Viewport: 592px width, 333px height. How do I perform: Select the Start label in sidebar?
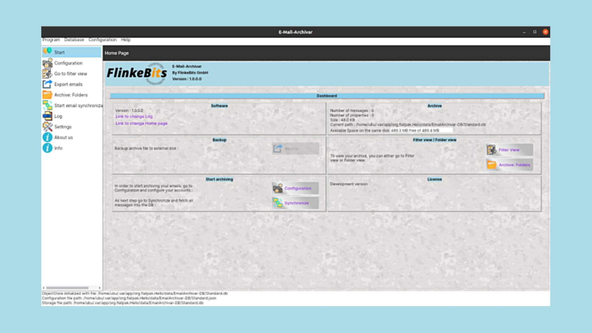[60, 52]
